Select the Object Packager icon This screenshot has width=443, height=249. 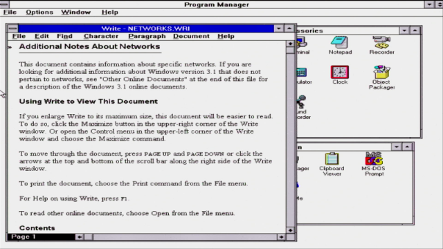[x=381, y=77]
